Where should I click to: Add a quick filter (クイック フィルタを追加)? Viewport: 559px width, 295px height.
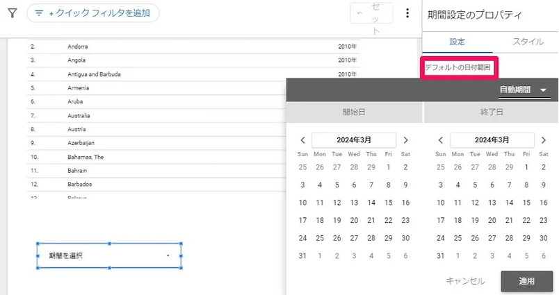pyautogui.click(x=92, y=12)
